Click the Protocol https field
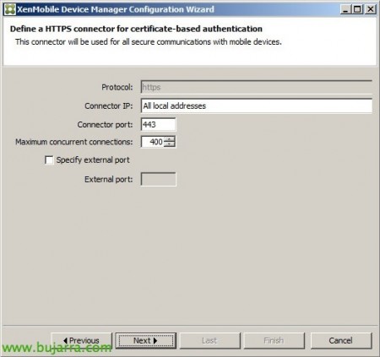 point(257,87)
